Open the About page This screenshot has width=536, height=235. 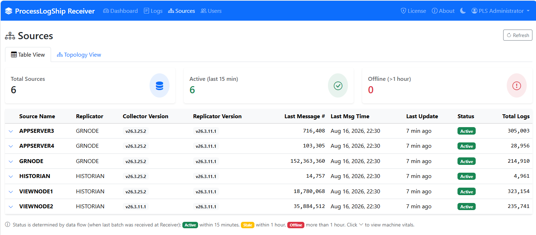[x=443, y=11]
